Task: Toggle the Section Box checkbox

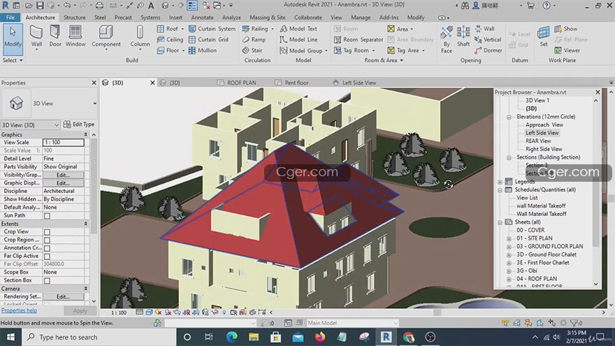Action: click(x=47, y=280)
